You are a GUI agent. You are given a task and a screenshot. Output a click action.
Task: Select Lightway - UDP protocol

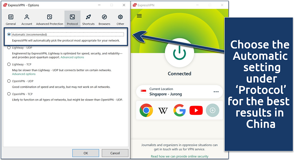click(x=9, y=48)
